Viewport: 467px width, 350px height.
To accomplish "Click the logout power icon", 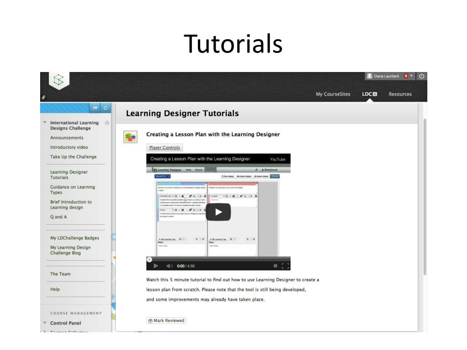I will [422, 76].
